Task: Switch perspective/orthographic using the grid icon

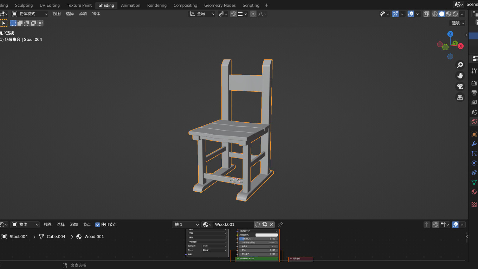Action: point(460,97)
